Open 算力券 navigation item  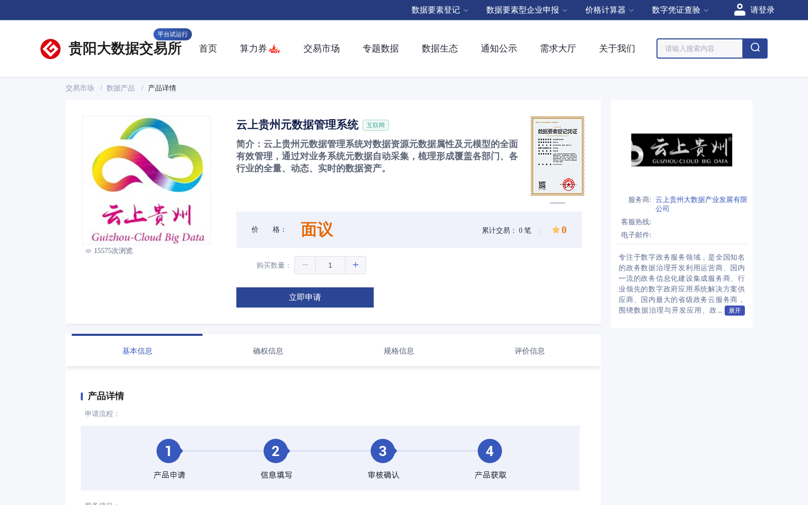tap(253, 48)
